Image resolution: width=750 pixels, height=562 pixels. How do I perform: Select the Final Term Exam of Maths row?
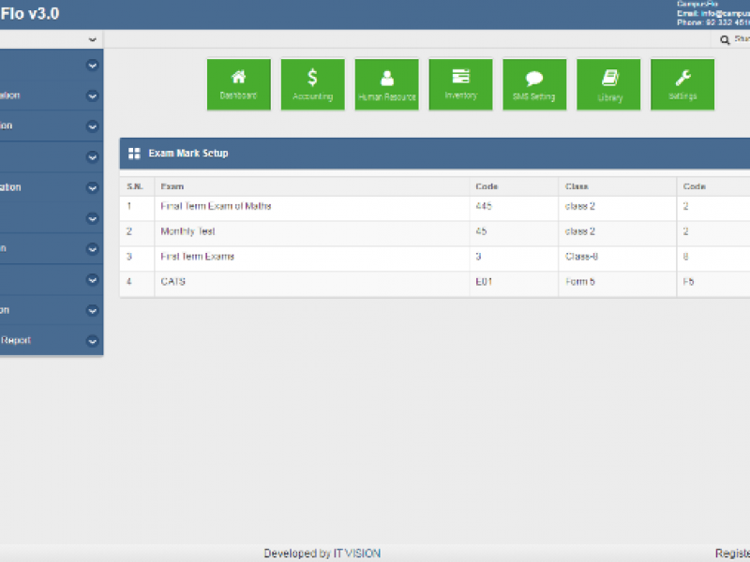216,206
